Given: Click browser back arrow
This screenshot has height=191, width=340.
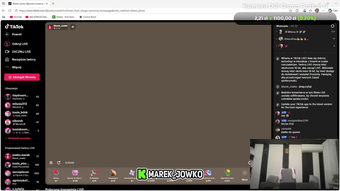Looking at the screenshot, I should pos(3,11).
